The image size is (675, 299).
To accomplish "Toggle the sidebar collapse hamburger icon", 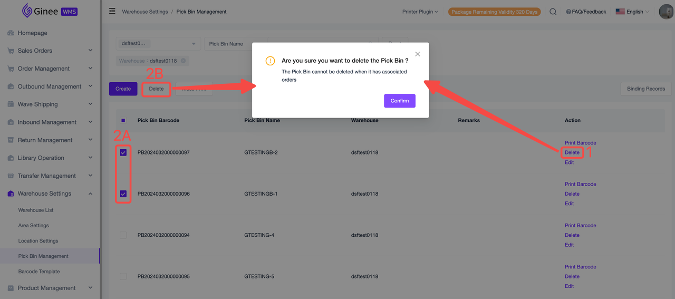I will click(x=112, y=11).
